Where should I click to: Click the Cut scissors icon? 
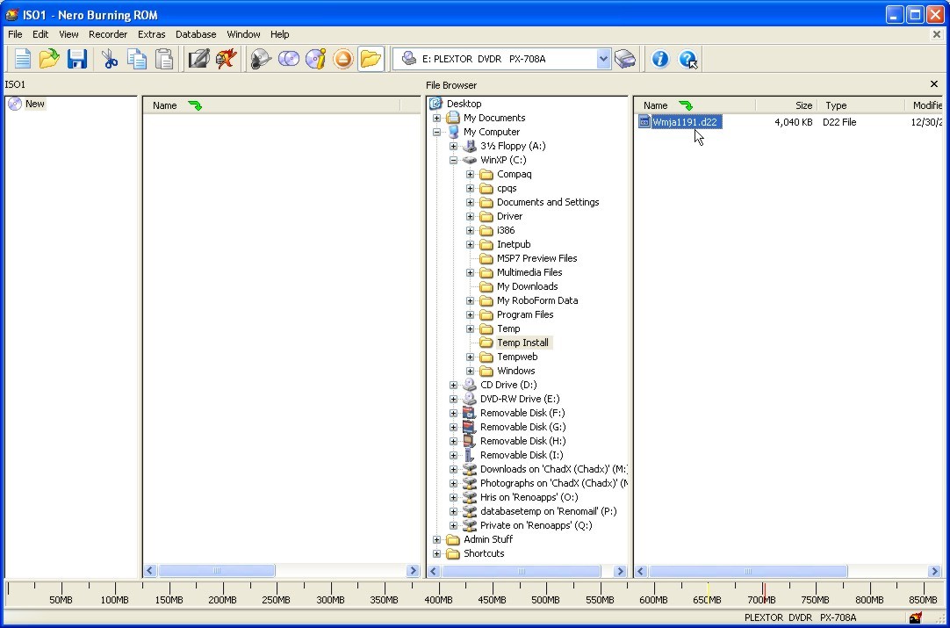coord(110,59)
